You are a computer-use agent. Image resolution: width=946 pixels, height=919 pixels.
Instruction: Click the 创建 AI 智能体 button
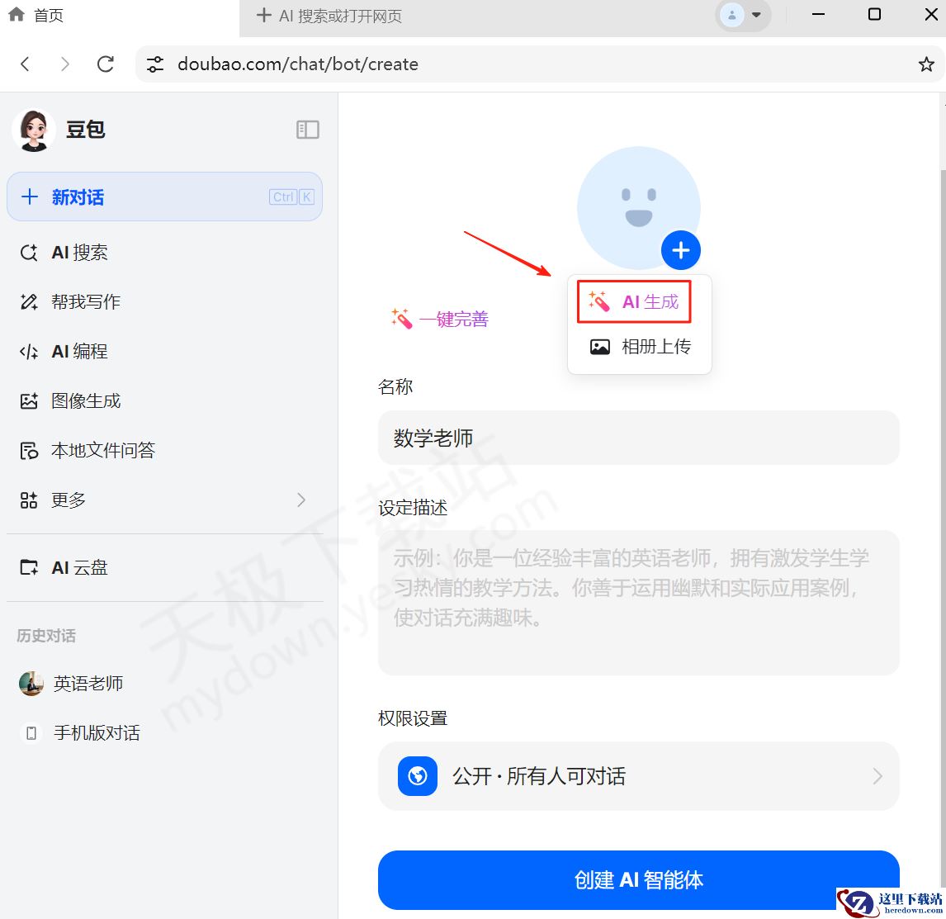tap(638, 879)
